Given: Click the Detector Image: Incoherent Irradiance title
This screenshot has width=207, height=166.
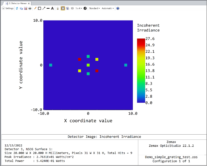Looking at the screenshot, I should (x=104, y=137).
